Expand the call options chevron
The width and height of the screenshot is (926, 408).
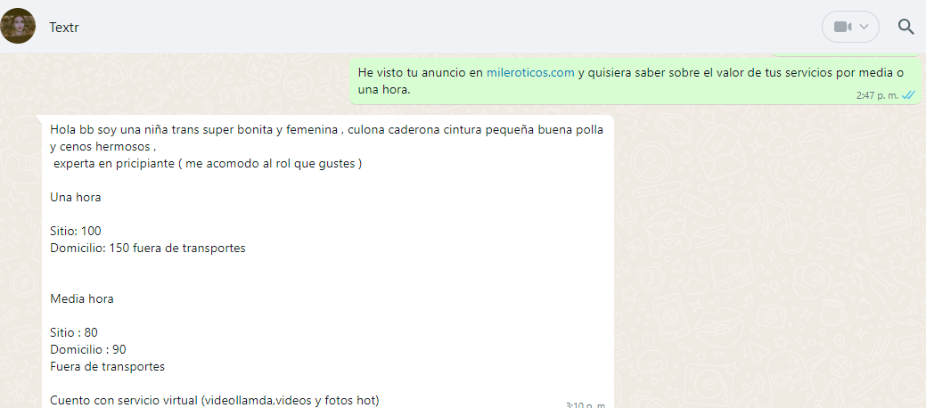click(x=864, y=27)
